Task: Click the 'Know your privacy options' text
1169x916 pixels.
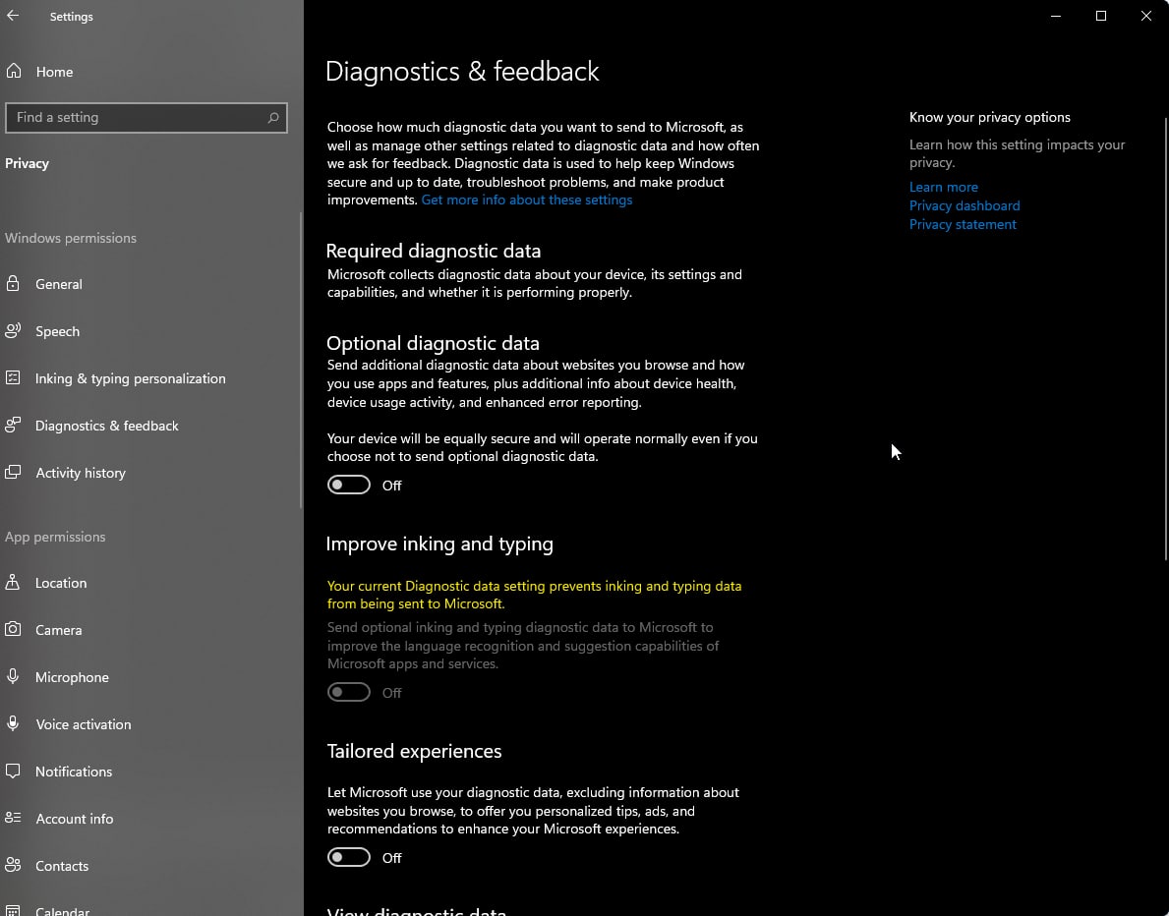Action: click(x=989, y=117)
